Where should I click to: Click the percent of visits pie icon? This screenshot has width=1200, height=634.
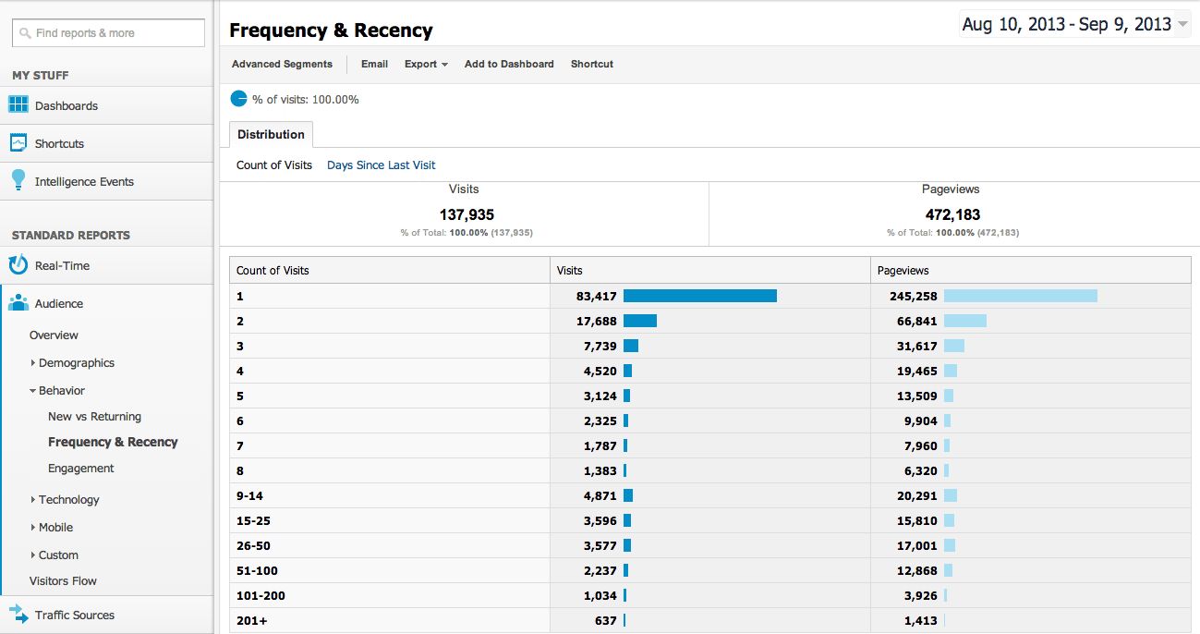pyautogui.click(x=238, y=99)
